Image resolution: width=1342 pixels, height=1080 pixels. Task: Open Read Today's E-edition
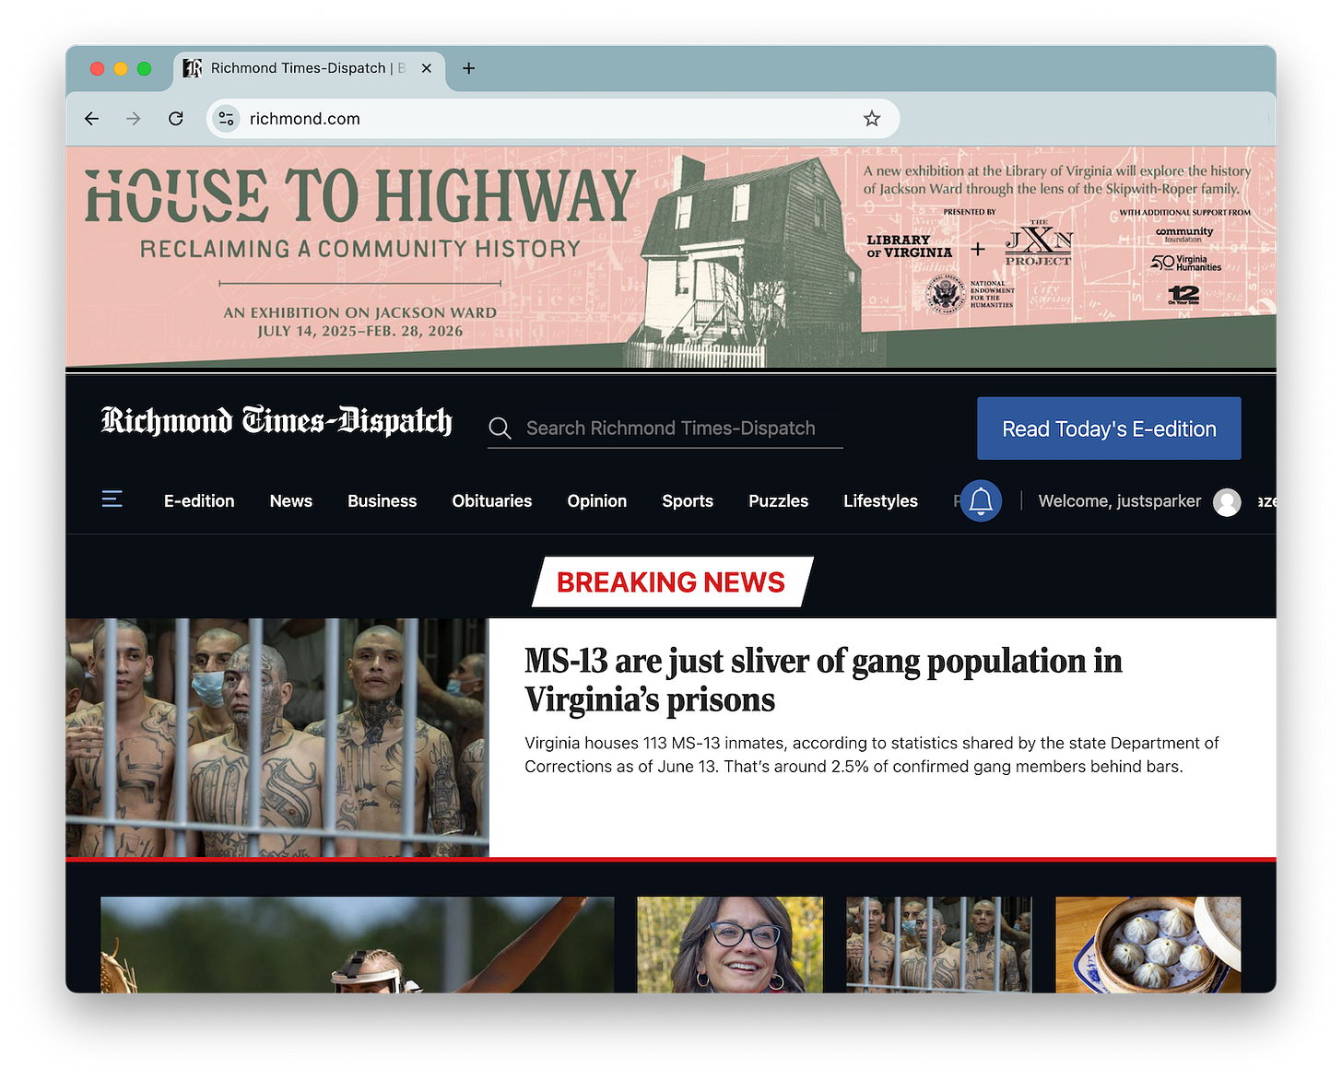pyautogui.click(x=1109, y=428)
